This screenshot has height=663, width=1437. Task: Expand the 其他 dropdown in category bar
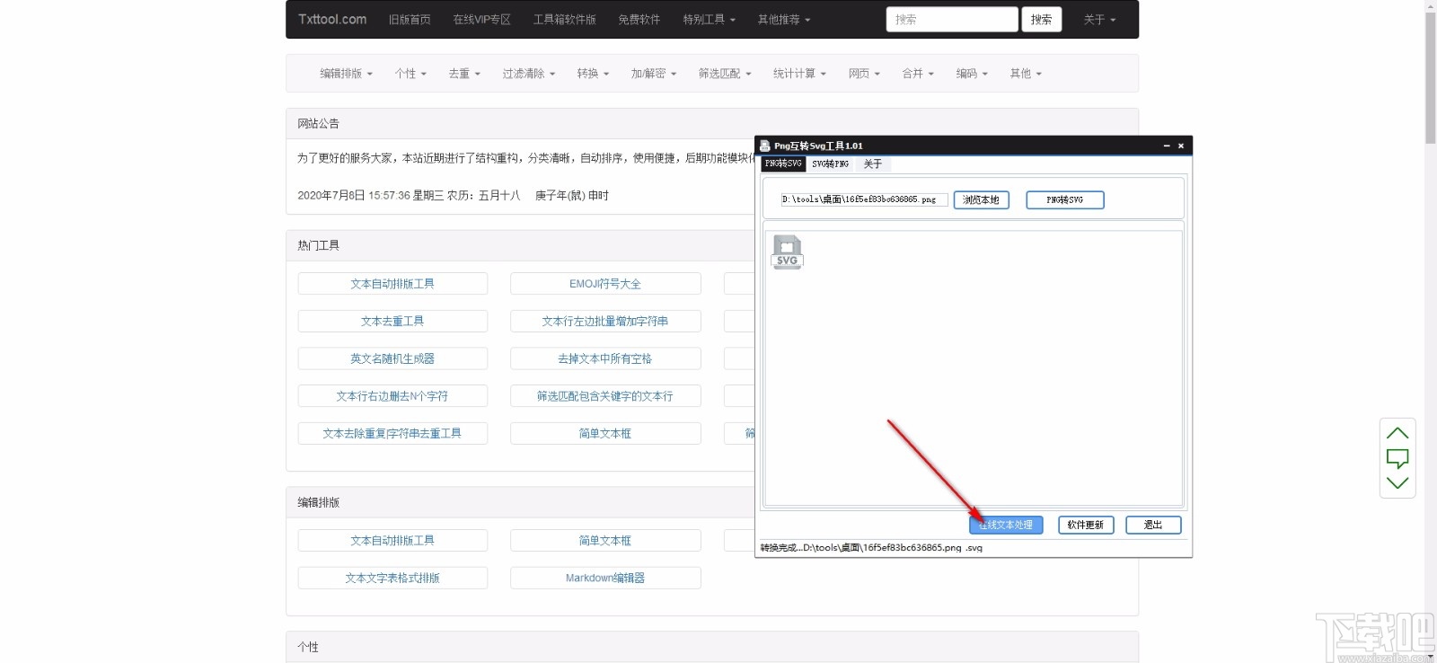pos(1026,74)
